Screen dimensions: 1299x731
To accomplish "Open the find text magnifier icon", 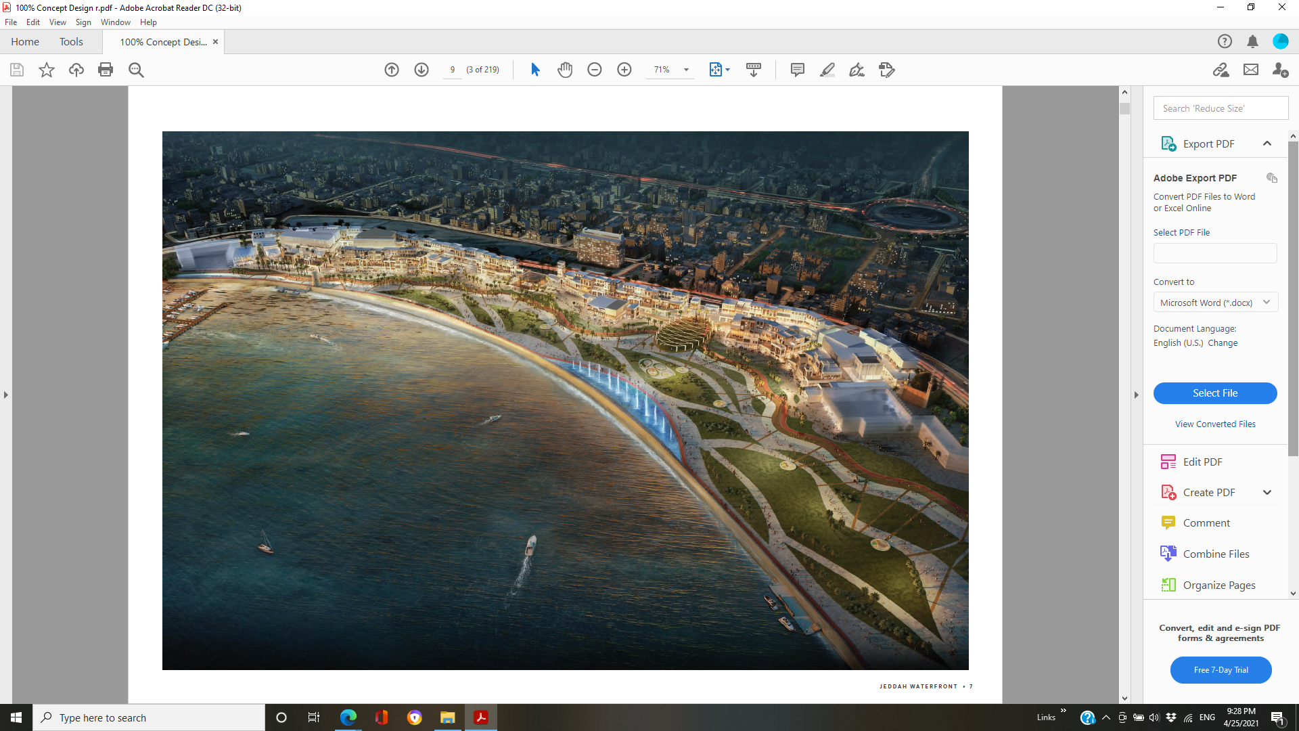I will click(x=136, y=70).
